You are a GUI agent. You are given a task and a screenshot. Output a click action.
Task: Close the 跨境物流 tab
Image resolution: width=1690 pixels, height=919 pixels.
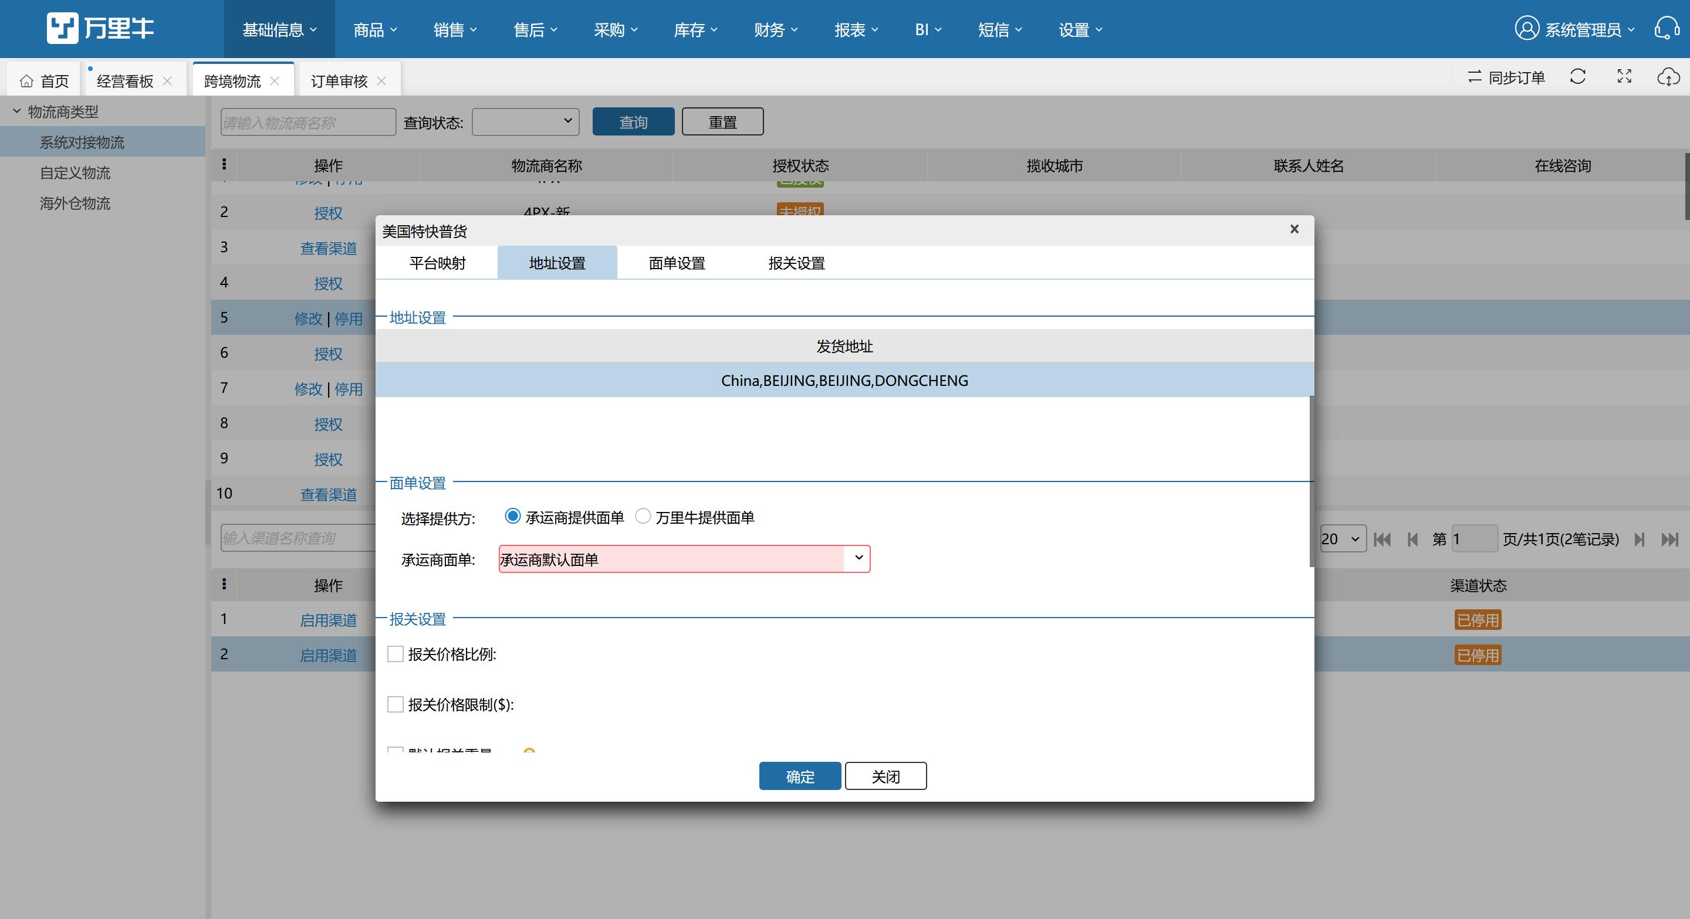pyautogui.click(x=275, y=80)
